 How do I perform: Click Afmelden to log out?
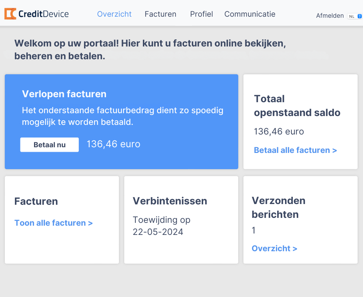tap(330, 16)
